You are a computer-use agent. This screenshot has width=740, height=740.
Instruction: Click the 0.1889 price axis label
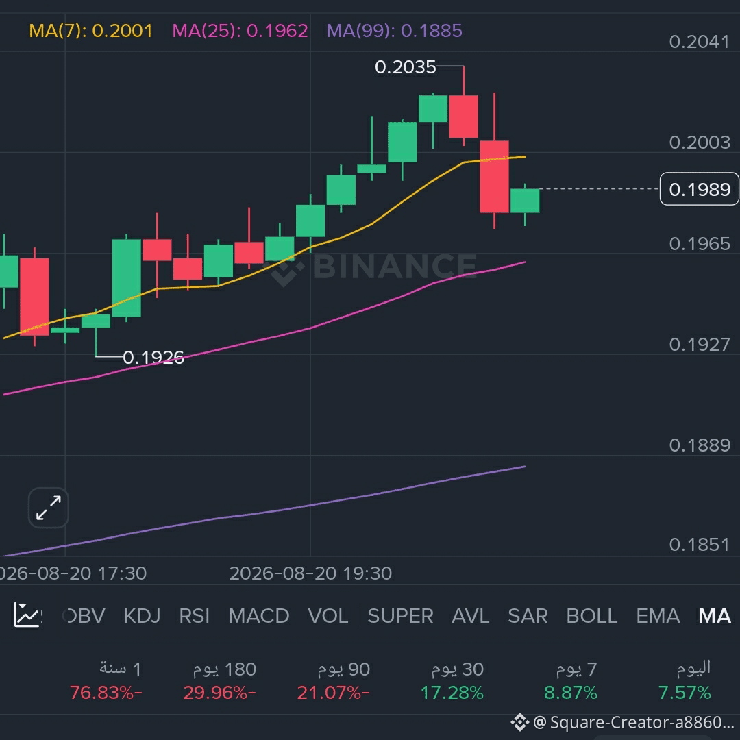[700, 445]
